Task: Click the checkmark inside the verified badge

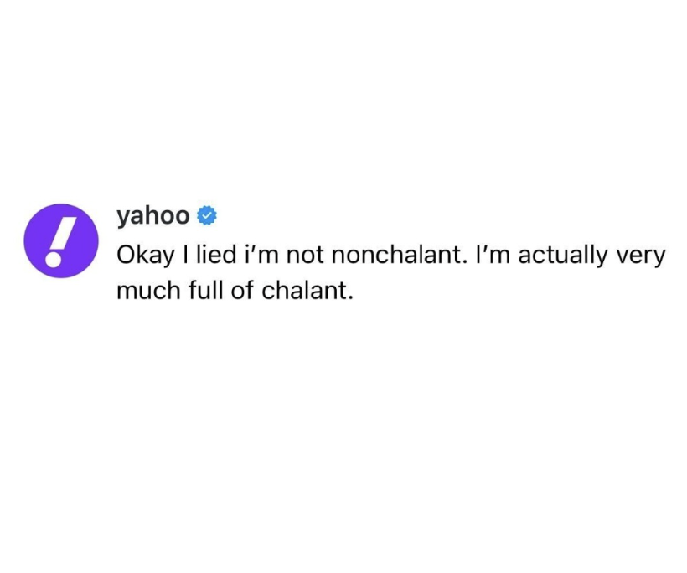Action: 207,216
